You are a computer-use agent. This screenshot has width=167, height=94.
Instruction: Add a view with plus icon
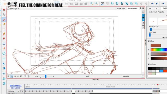pyautogui.click(x=141, y=8)
